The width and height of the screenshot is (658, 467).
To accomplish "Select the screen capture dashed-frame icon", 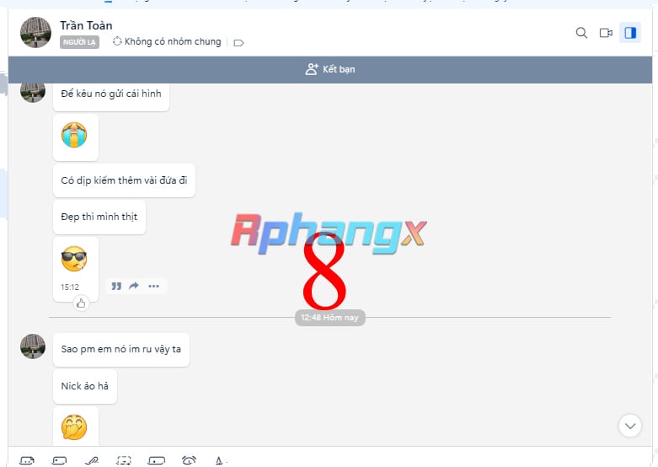I will point(124,461).
